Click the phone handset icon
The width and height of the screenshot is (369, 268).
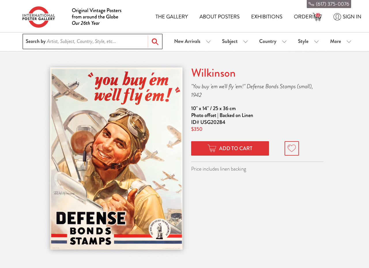(x=311, y=4)
